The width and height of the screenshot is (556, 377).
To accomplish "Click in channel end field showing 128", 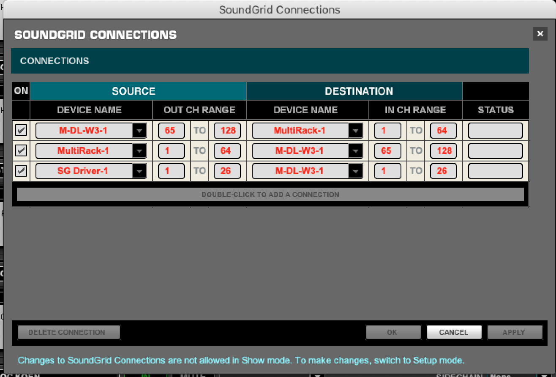I will coord(444,151).
